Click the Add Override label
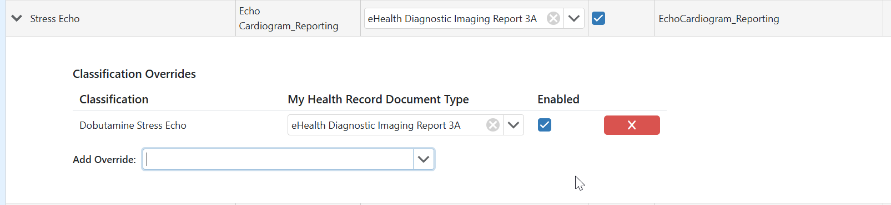891x205 pixels. pyautogui.click(x=104, y=159)
